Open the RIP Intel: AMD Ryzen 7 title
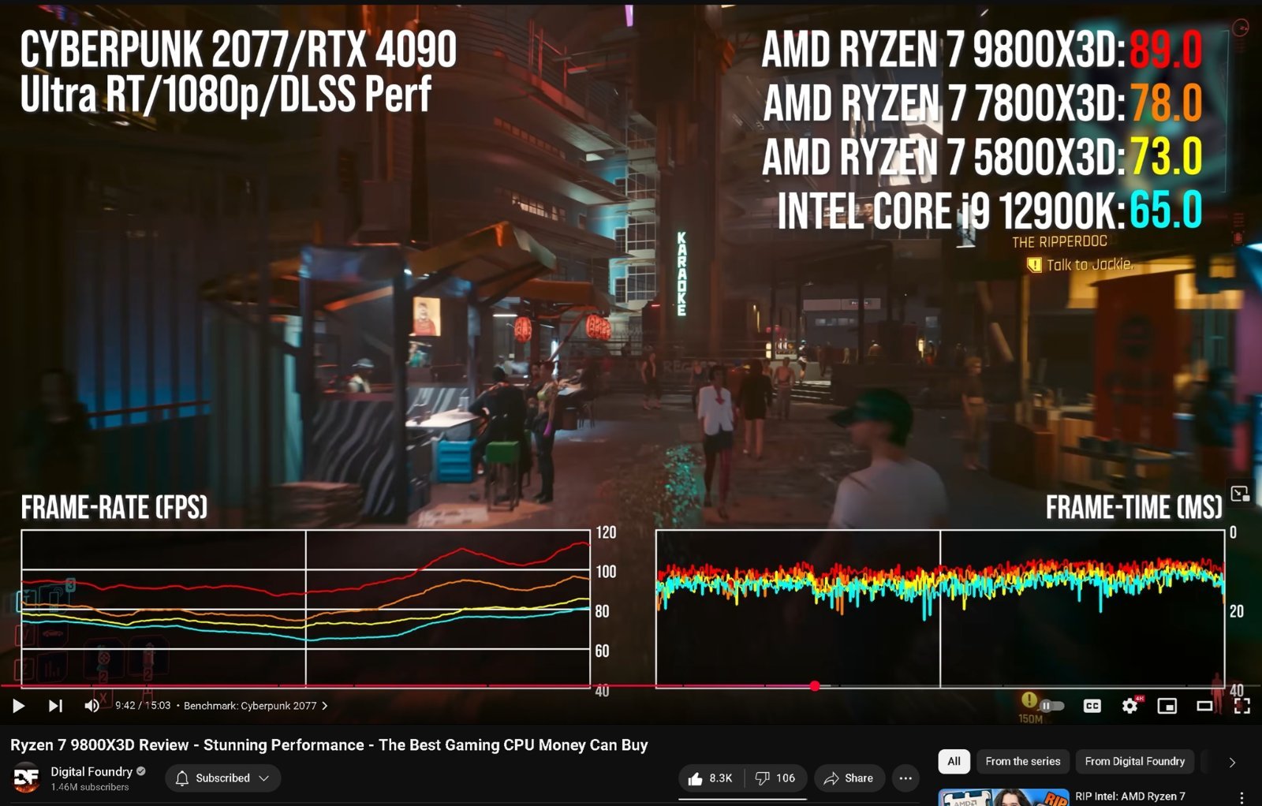The width and height of the screenshot is (1262, 806). click(x=1129, y=797)
